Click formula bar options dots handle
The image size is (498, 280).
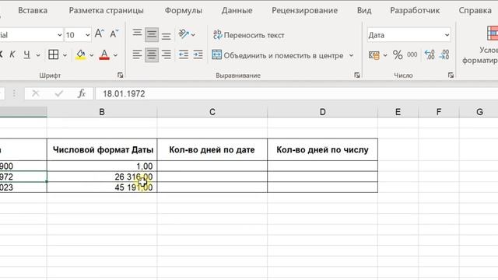14,93
